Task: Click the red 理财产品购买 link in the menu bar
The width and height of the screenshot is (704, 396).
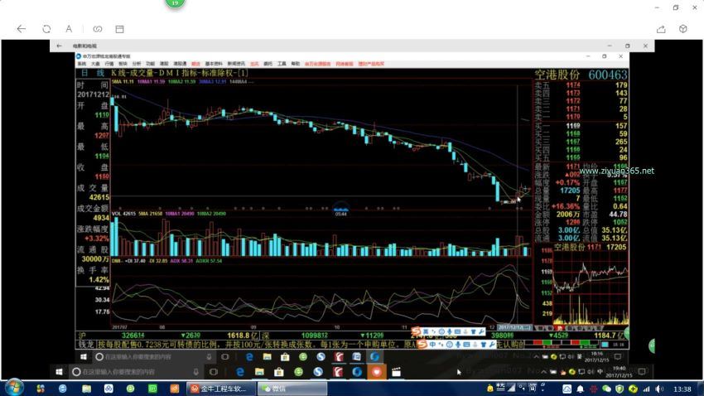Action: point(371,64)
